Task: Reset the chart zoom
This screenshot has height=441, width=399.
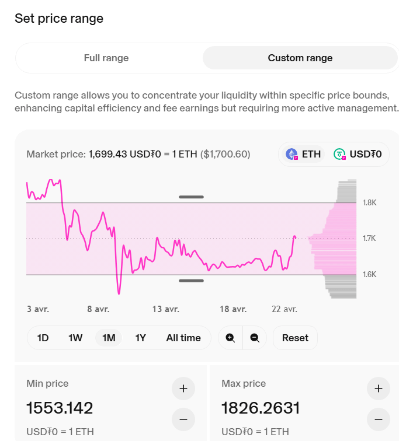Action: [x=295, y=338]
